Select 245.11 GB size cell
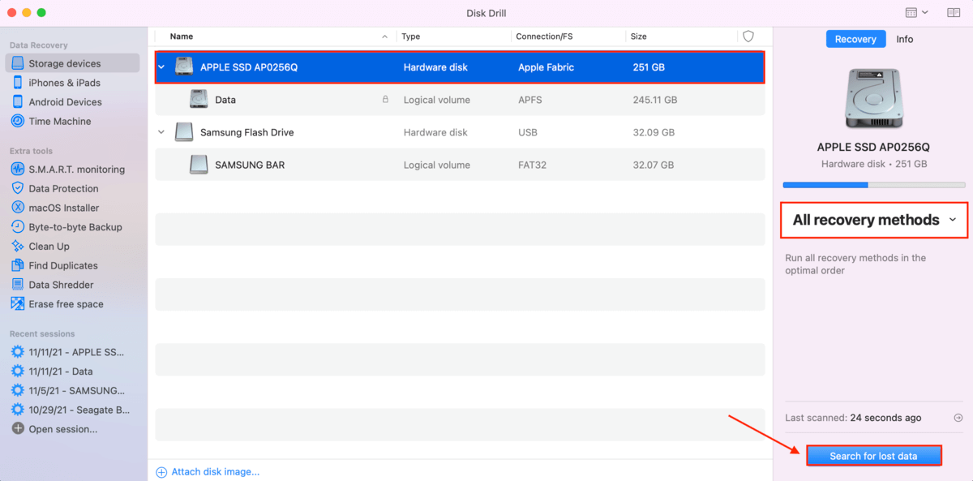This screenshot has width=973, height=481. coord(655,100)
